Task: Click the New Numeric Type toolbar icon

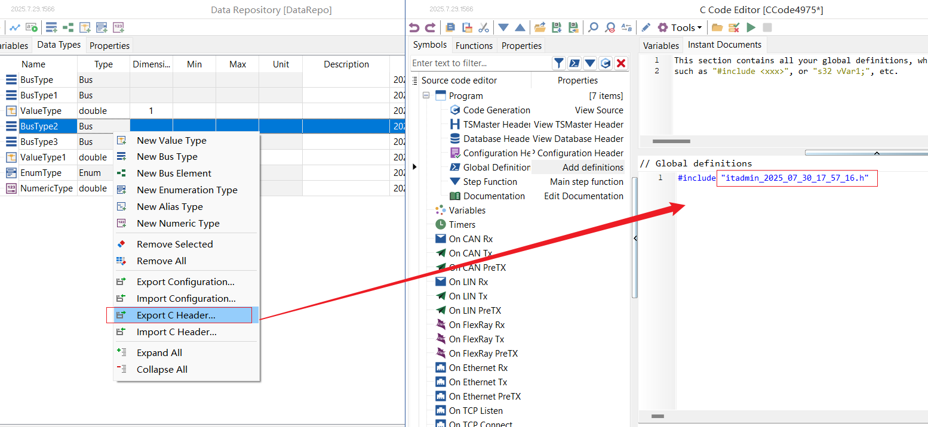Action: pyautogui.click(x=118, y=27)
